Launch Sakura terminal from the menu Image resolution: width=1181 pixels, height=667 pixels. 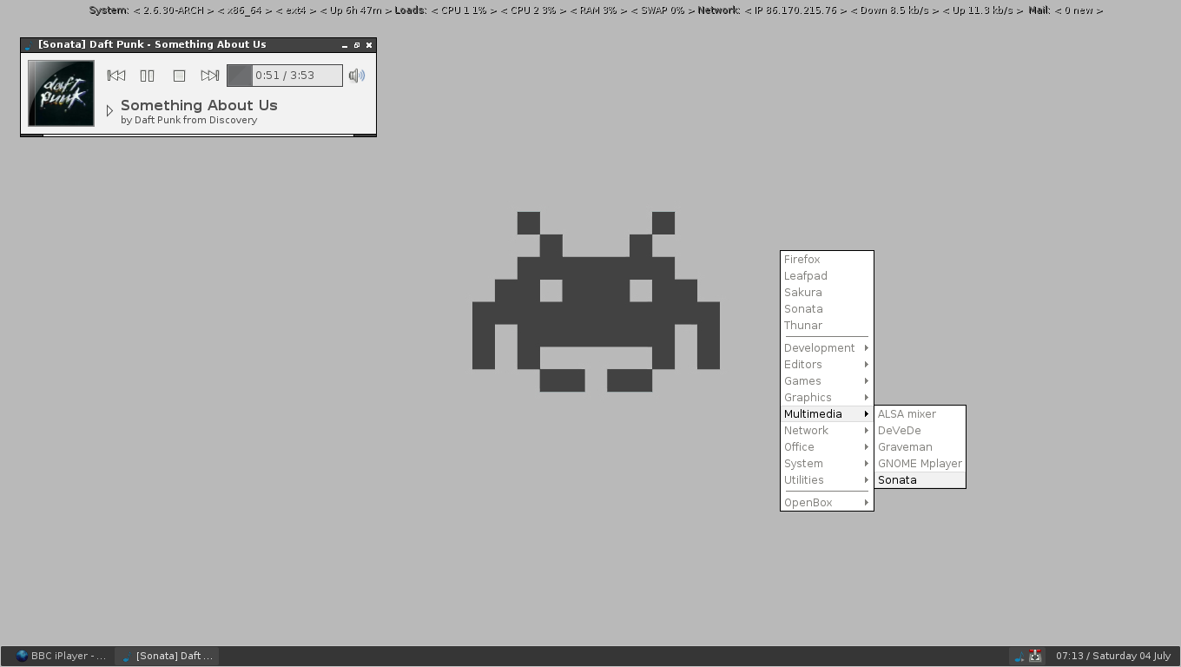click(803, 293)
